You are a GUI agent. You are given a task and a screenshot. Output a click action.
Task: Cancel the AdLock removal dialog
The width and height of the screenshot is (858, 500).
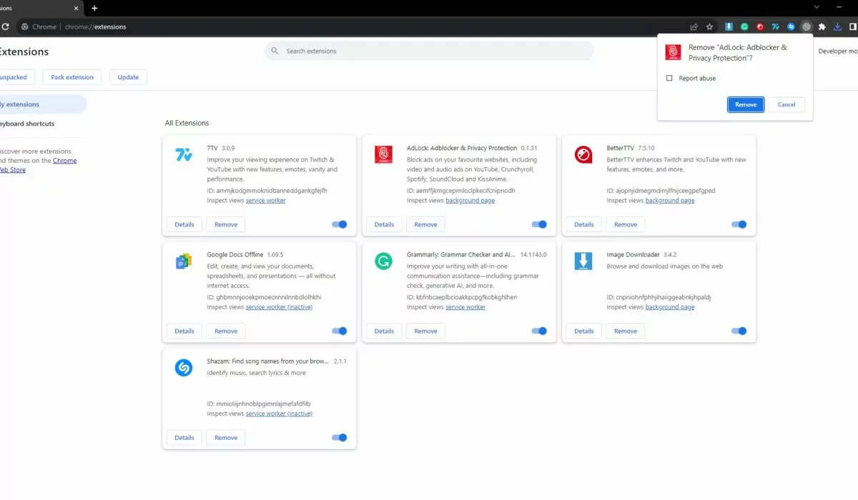pos(786,104)
